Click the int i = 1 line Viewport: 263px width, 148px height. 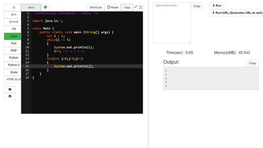tap(55, 36)
